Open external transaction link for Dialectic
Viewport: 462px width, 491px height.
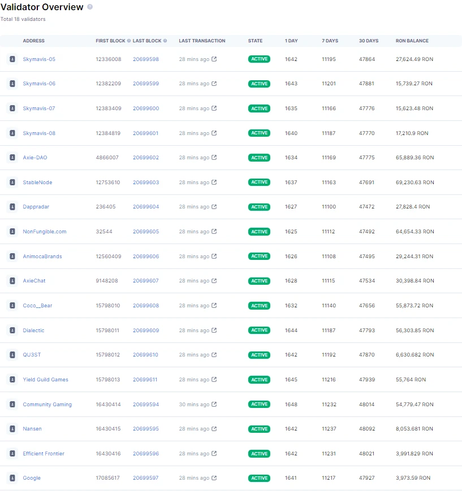pos(214,330)
